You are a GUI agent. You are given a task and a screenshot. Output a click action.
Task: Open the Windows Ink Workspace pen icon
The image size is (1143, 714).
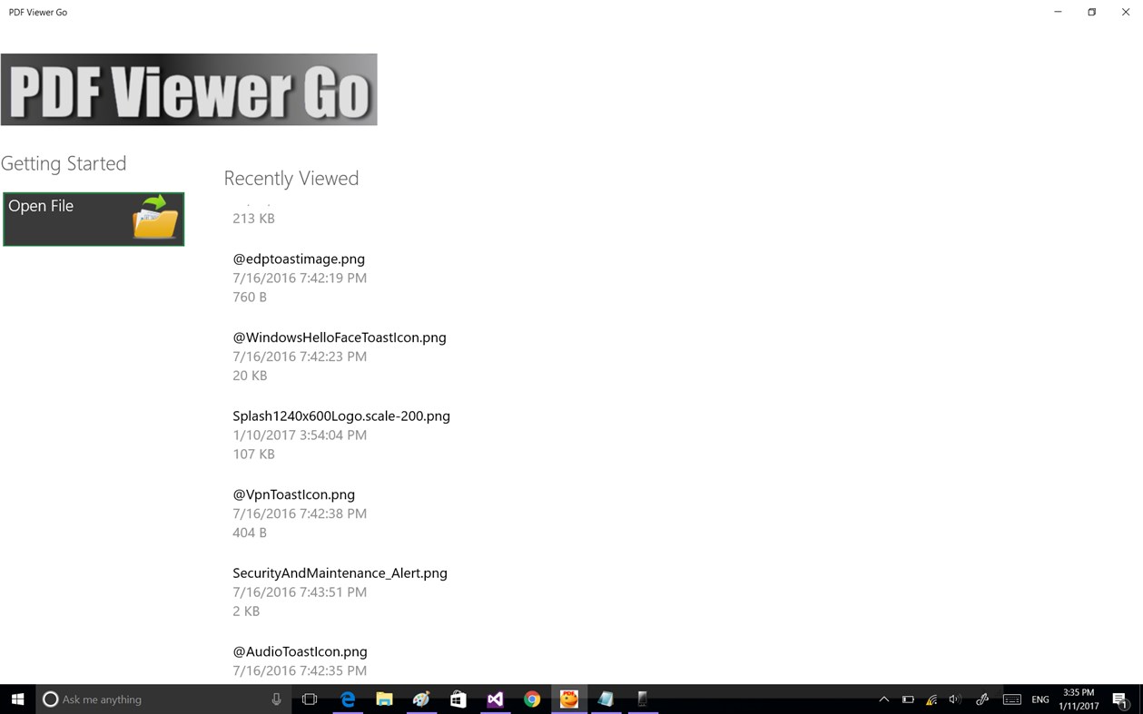[981, 699]
